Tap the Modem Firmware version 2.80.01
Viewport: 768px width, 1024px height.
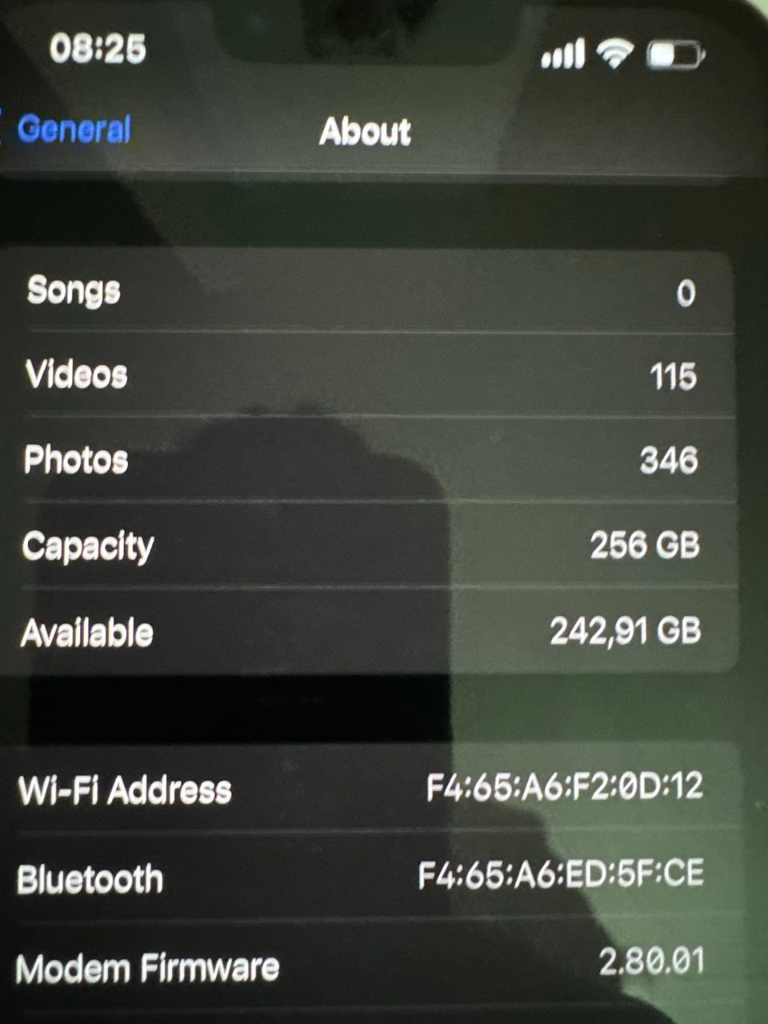coord(652,961)
